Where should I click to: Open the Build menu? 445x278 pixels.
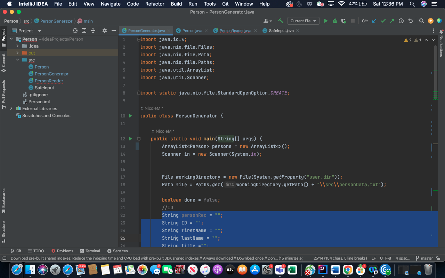[176, 4]
